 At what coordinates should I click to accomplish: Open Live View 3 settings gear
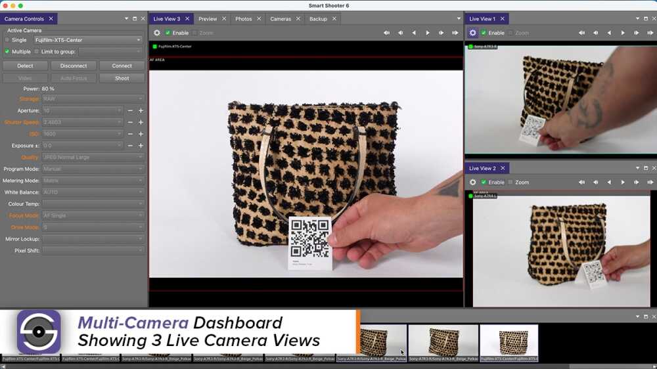(x=157, y=33)
